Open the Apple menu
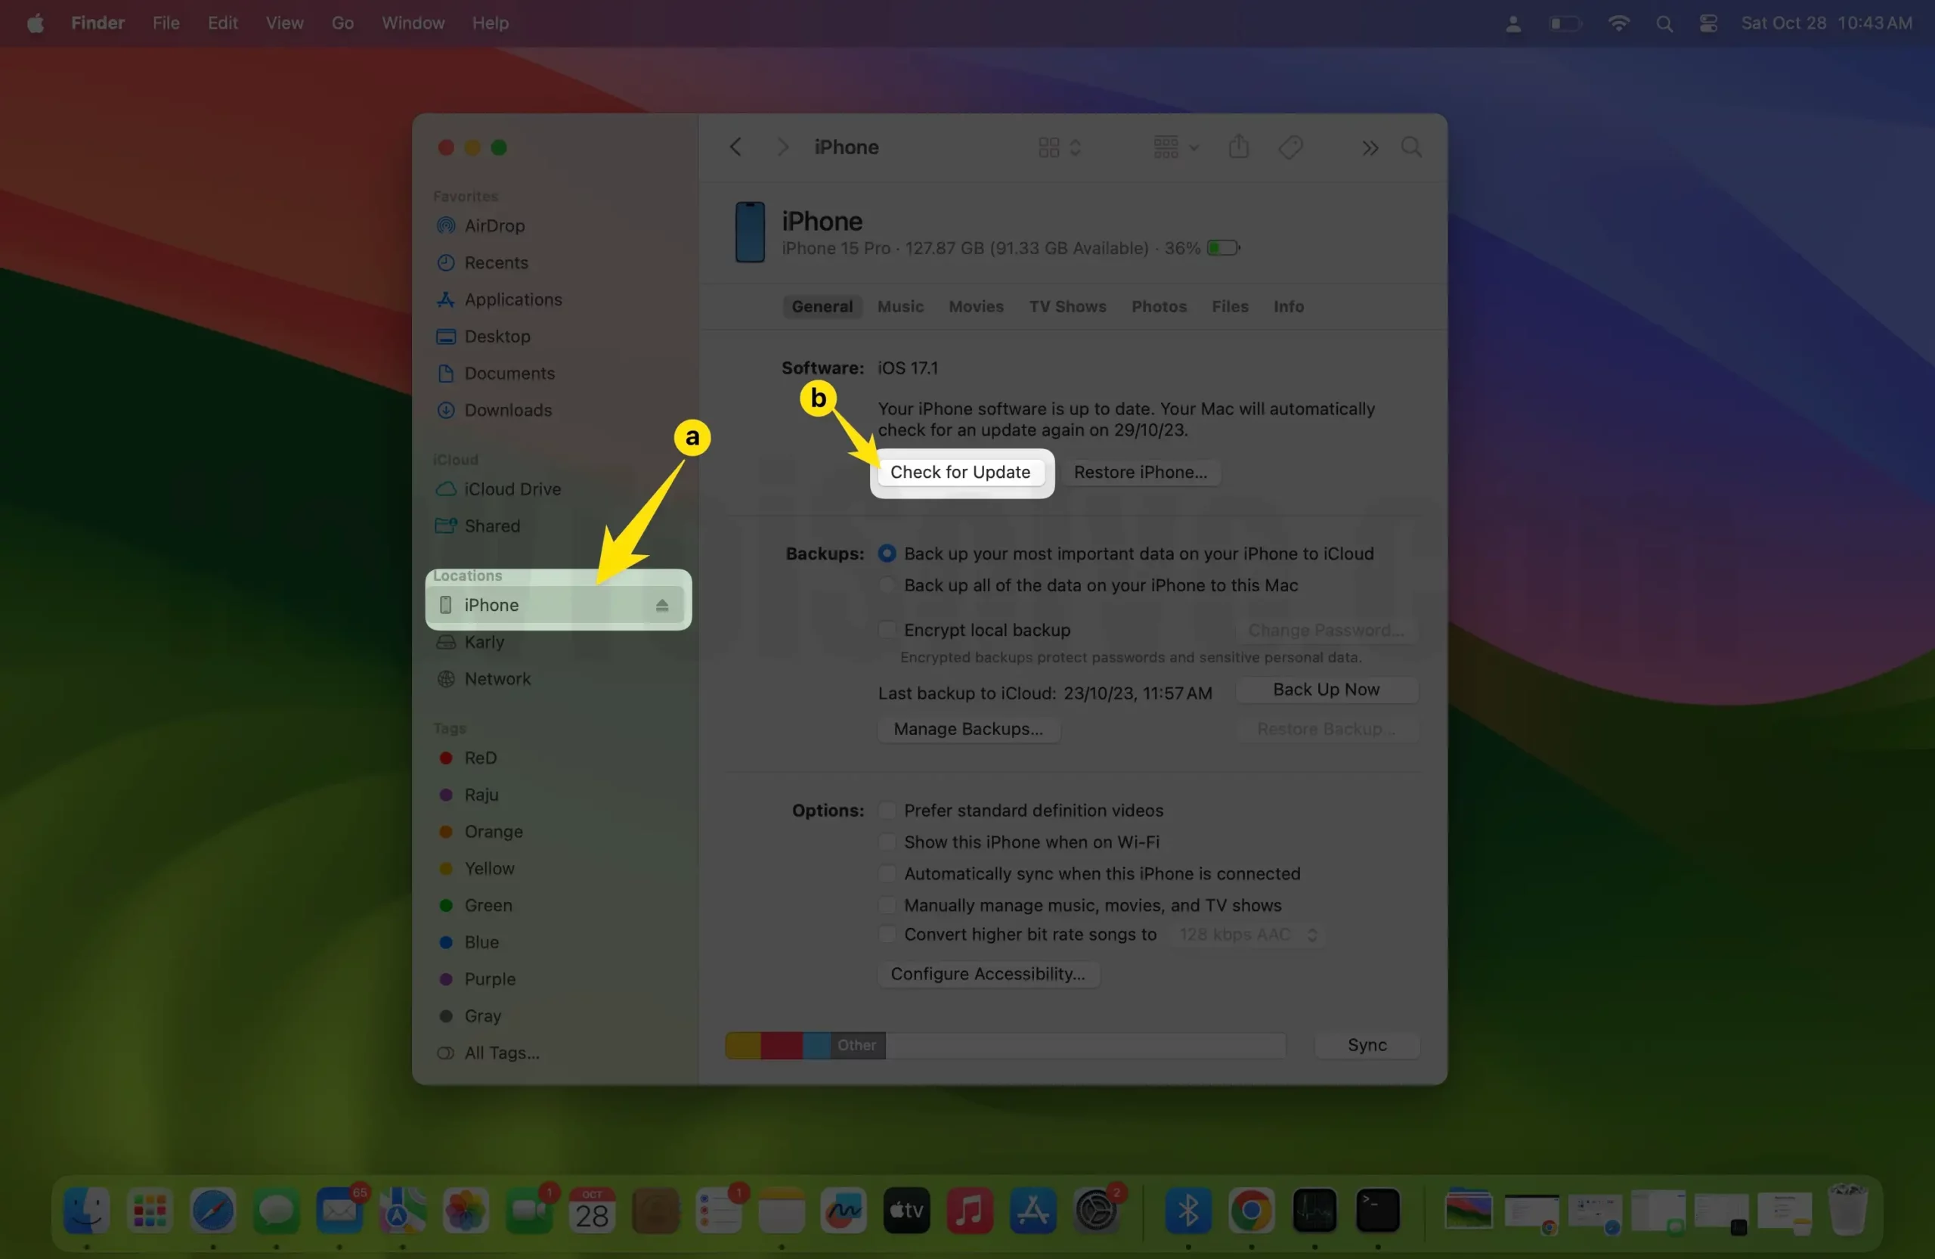The width and height of the screenshot is (1935, 1259). (35, 23)
